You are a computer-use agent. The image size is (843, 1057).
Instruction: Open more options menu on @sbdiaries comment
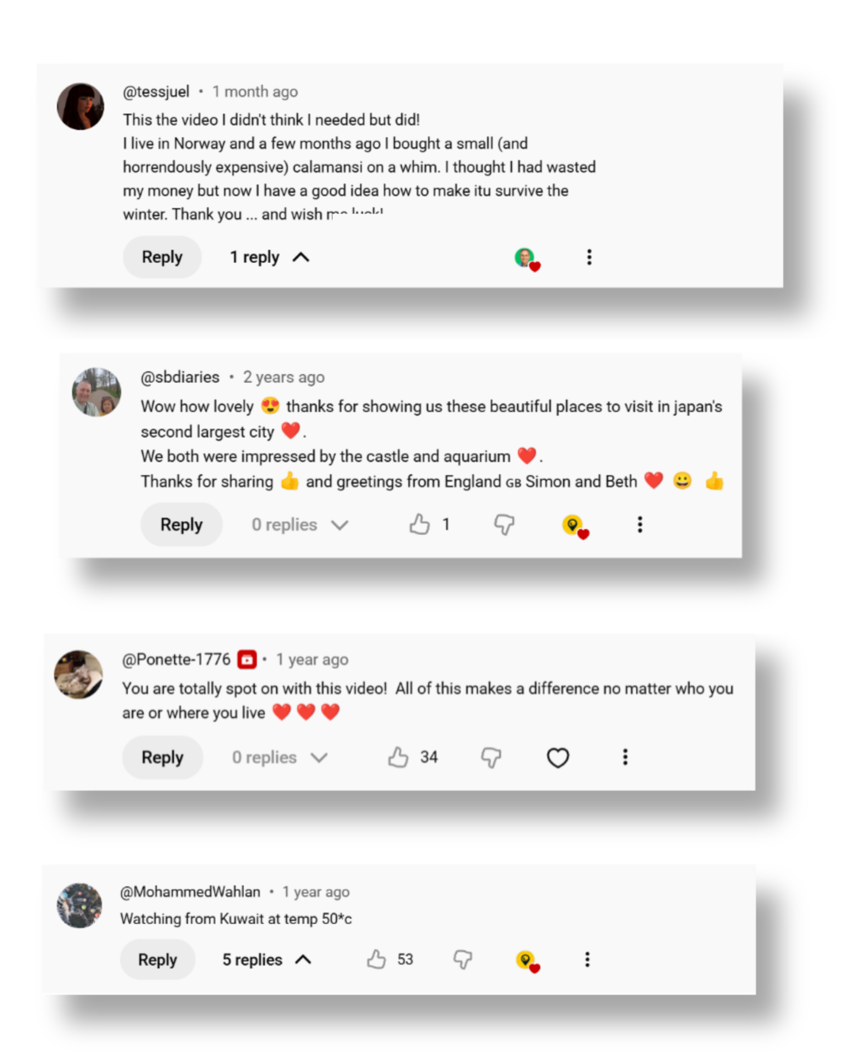639,525
